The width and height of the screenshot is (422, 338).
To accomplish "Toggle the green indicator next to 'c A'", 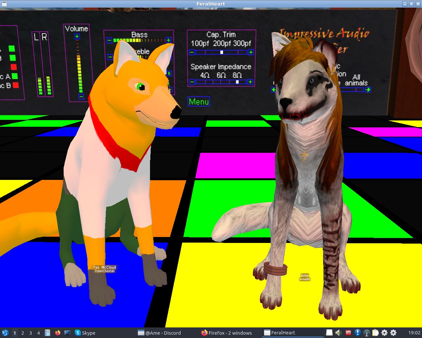I will [x=15, y=76].
